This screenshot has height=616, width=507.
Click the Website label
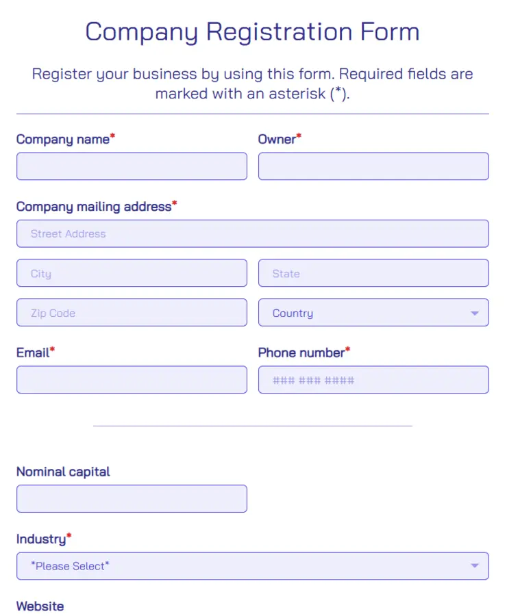[40, 606]
